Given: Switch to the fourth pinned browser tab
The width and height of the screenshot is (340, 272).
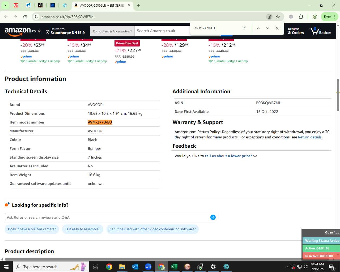Looking at the screenshot, I should point(53,5).
